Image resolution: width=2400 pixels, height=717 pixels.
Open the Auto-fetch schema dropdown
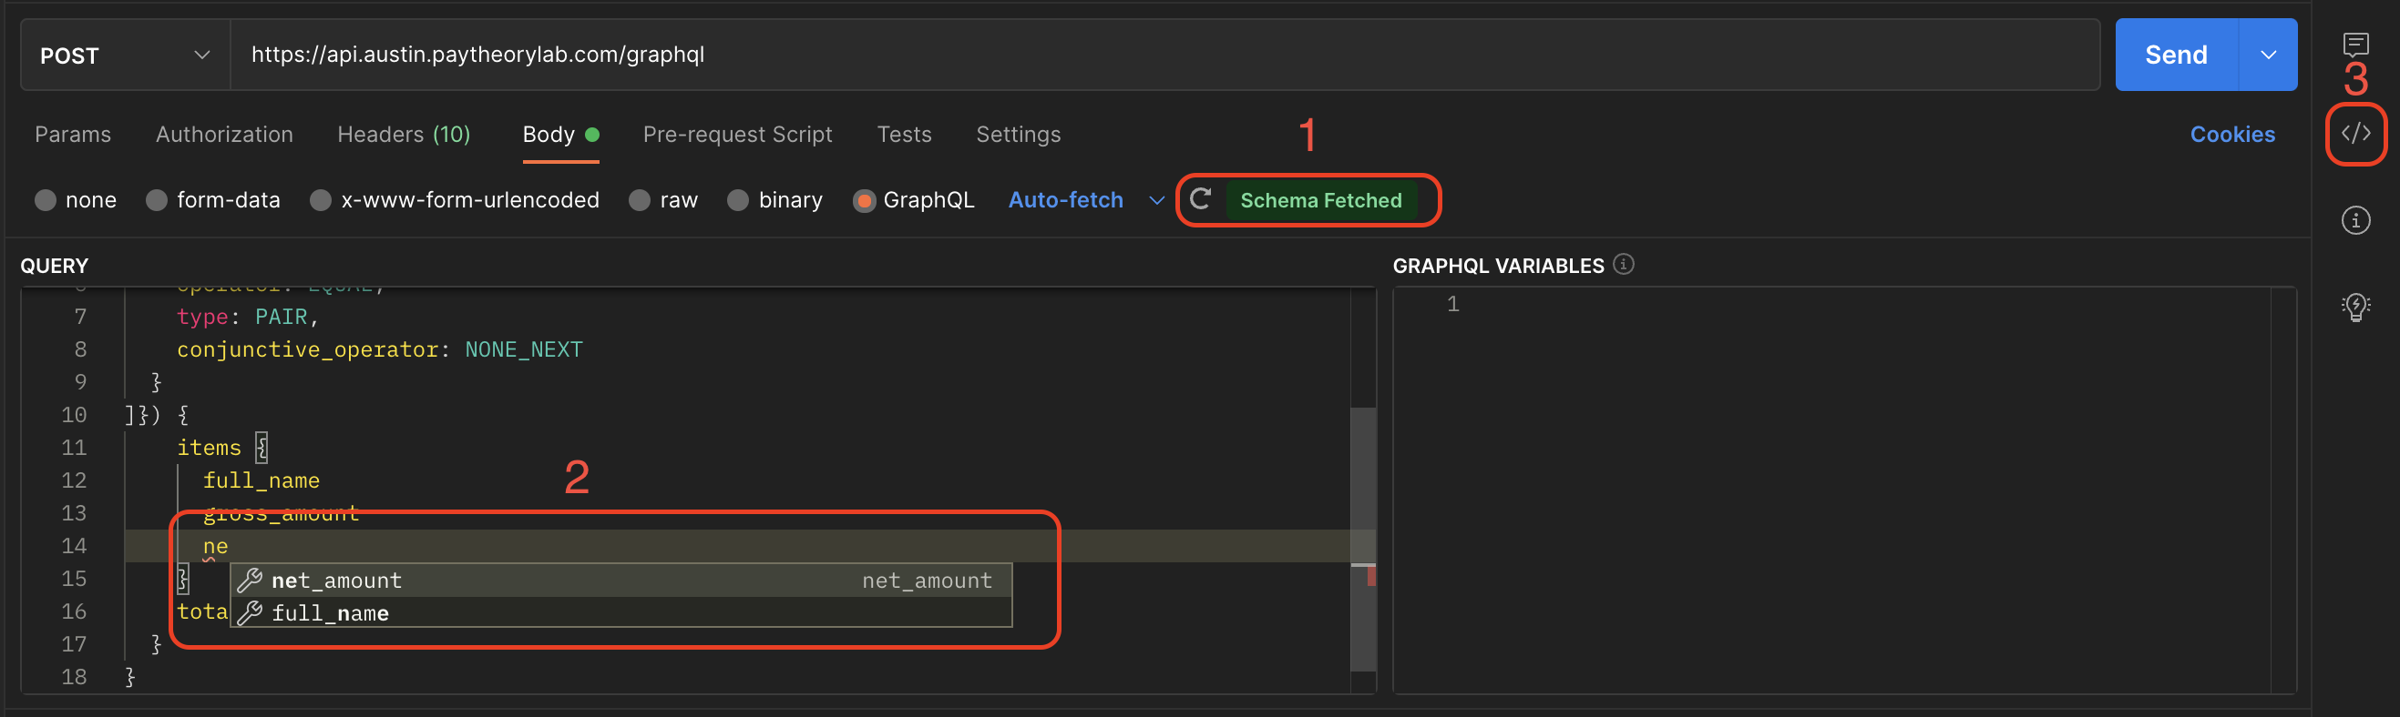coord(1085,200)
